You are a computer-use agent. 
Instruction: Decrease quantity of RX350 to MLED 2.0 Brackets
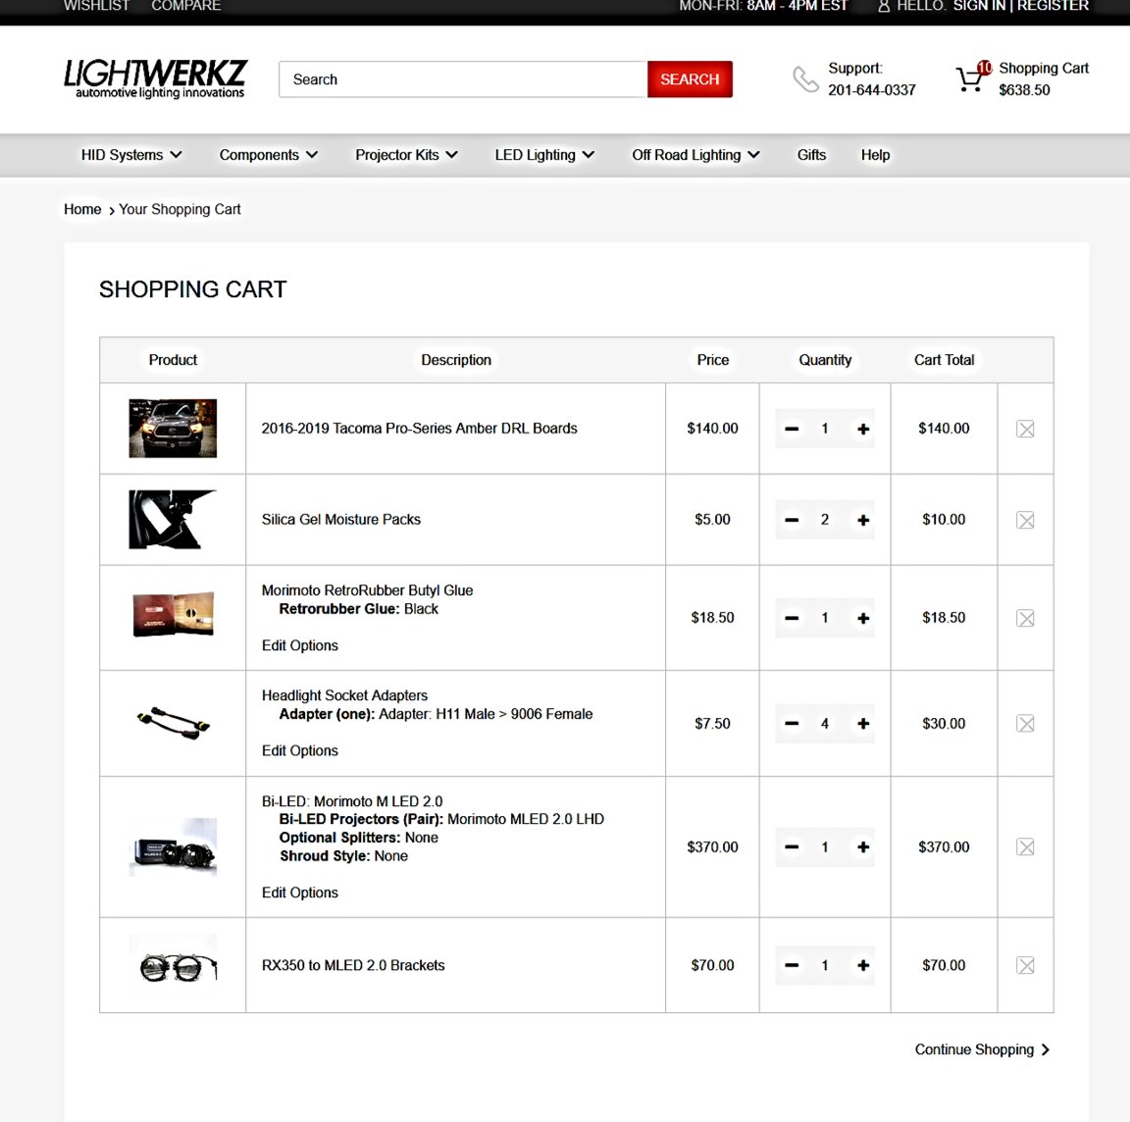click(792, 965)
